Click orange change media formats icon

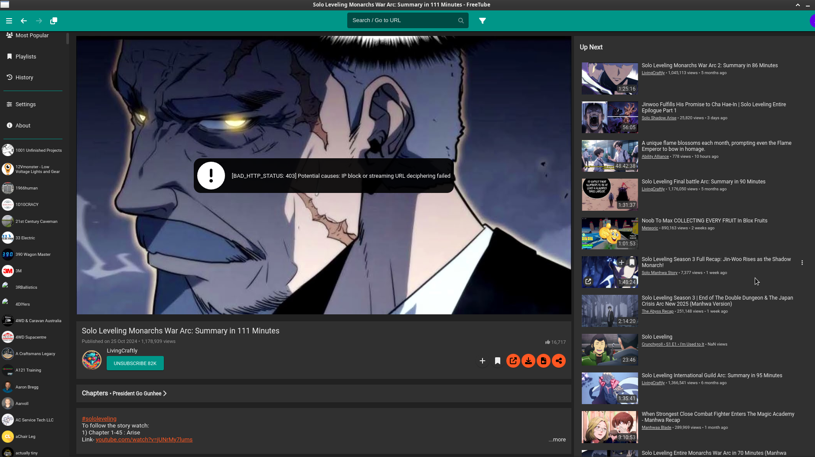[x=543, y=361]
